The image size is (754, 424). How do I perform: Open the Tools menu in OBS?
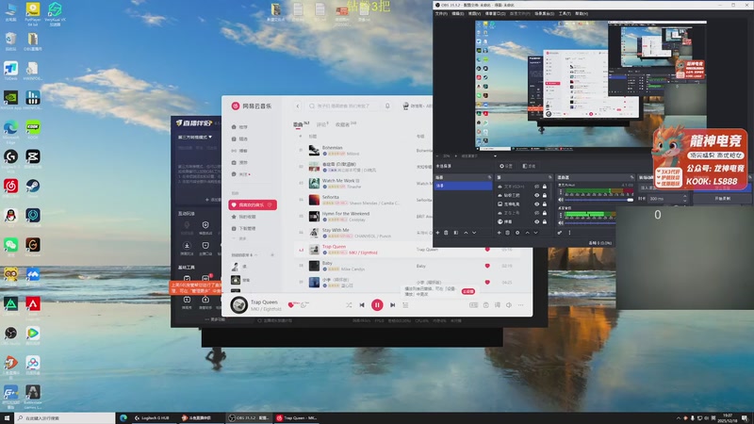click(x=565, y=13)
